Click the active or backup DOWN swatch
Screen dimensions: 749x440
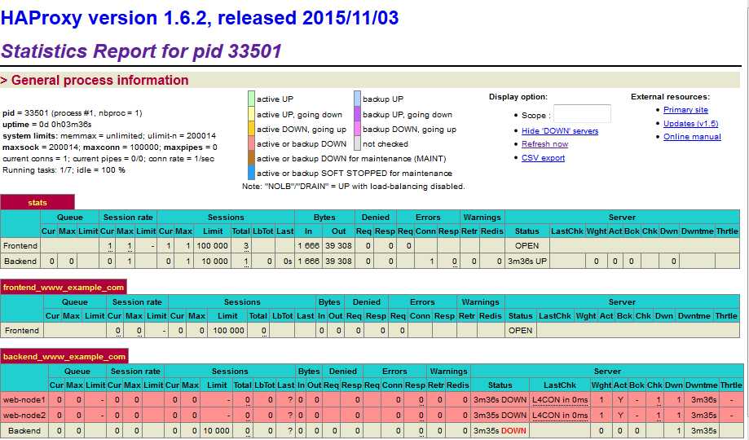tap(251, 143)
